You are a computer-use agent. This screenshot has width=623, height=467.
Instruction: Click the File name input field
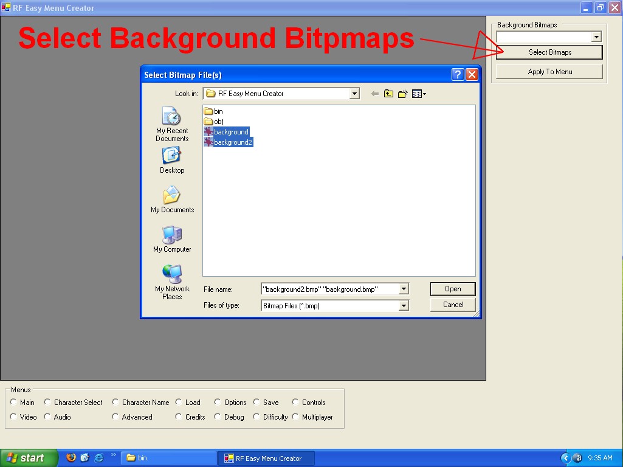click(x=329, y=289)
